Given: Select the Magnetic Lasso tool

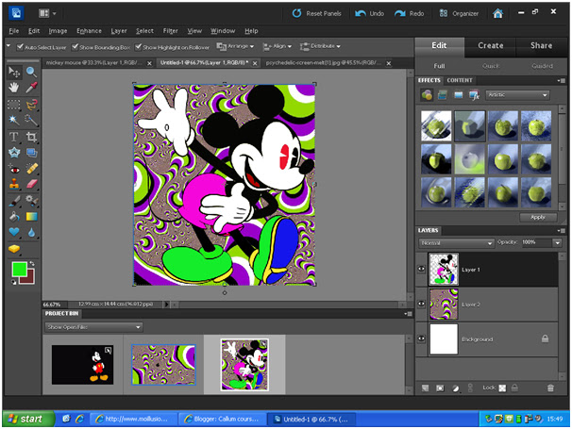Looking at the screenshot, I should pos(31,105).
